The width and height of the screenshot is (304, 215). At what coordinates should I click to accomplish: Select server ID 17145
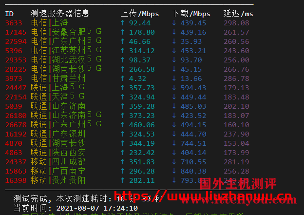(x=16, y=32)
